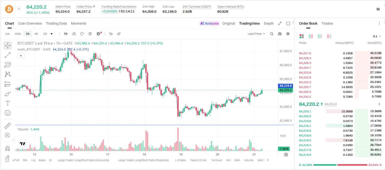The height and width of the screenshot is (170, 385).
Task: Open the emoji sticker tool
Action: tap(8, 113)
